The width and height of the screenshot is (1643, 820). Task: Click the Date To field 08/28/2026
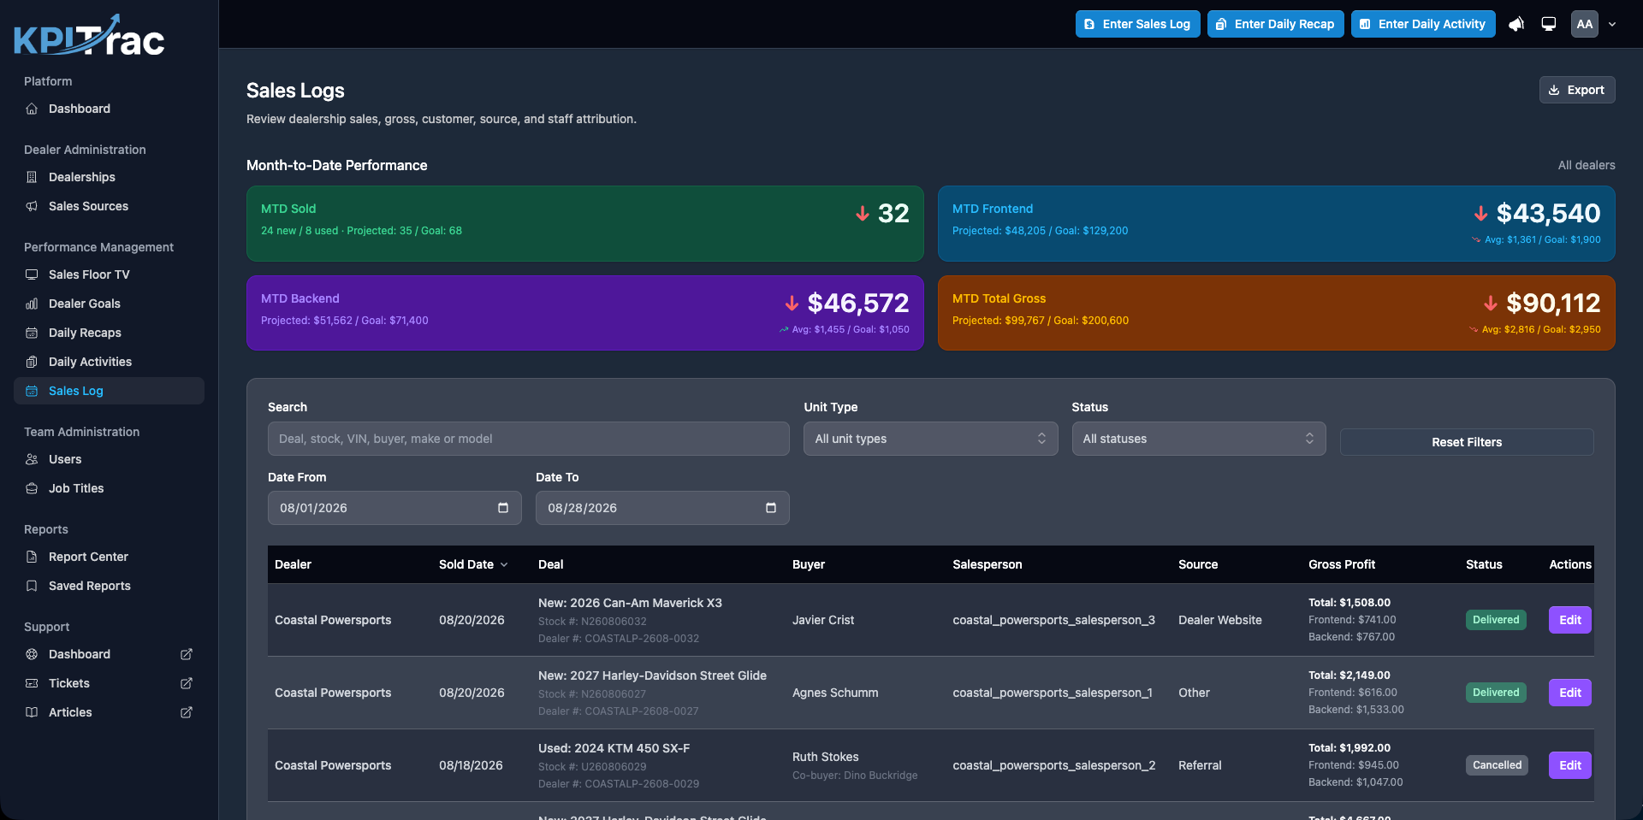tap(662, 508)
